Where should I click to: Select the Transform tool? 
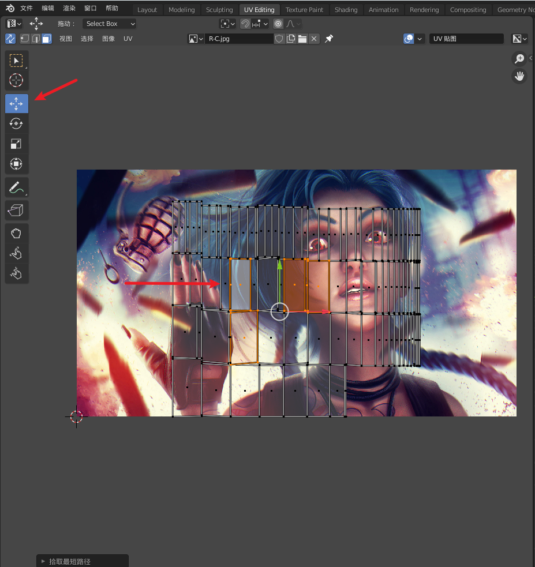coord(16,164)
